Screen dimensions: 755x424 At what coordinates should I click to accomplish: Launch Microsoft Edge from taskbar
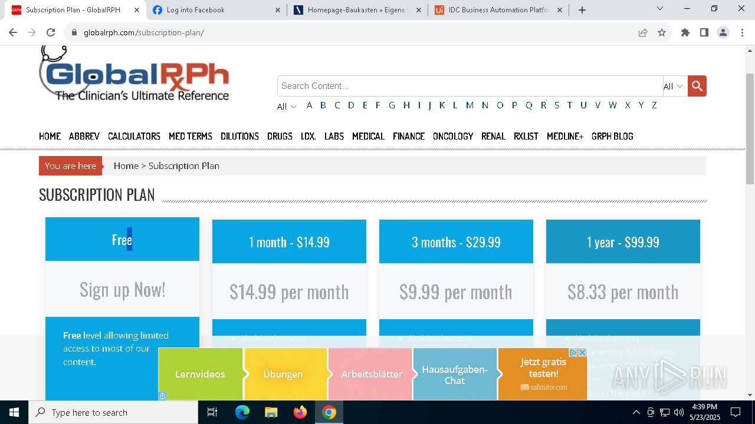(242, 412)
